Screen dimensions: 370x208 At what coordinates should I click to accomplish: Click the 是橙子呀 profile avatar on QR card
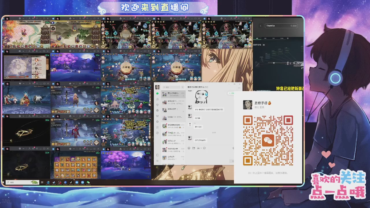coord(247,105)
